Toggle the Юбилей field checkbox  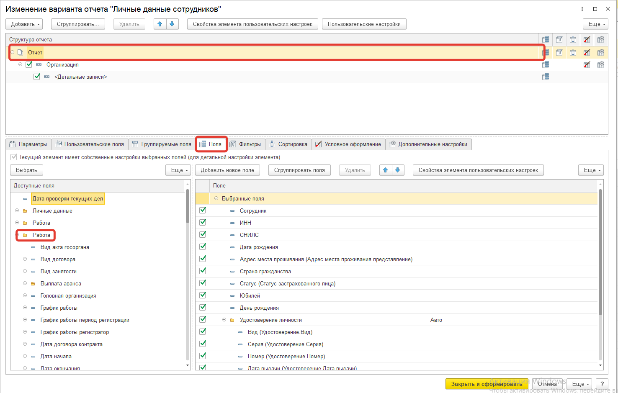pyautogui.click(x=203, y=295)
